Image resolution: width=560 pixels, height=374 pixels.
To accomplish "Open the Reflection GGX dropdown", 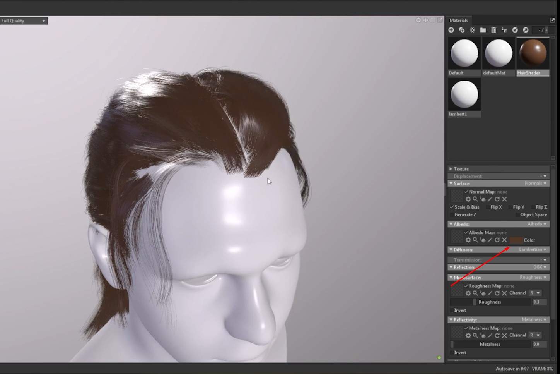I will [540, 267].
